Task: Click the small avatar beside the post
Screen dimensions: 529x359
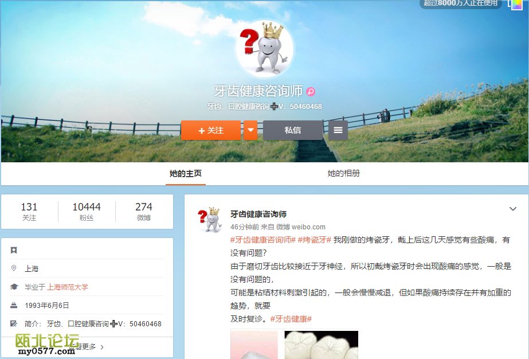Action: tap(210, 219)
